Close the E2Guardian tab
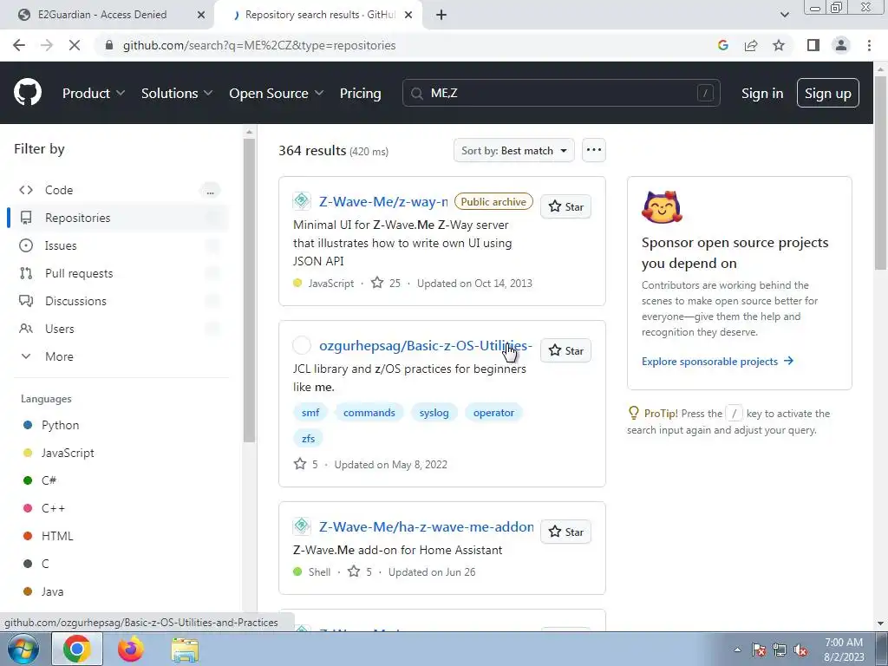This screenshot has height=666, width=888. pos(201,16)
